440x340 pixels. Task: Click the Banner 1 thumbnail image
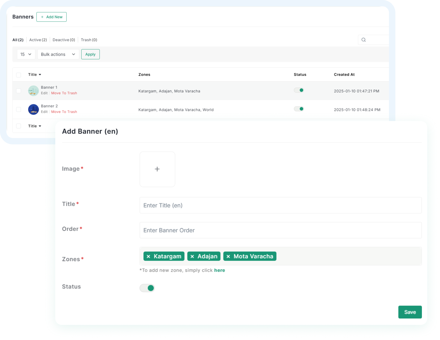click(33, 91)
